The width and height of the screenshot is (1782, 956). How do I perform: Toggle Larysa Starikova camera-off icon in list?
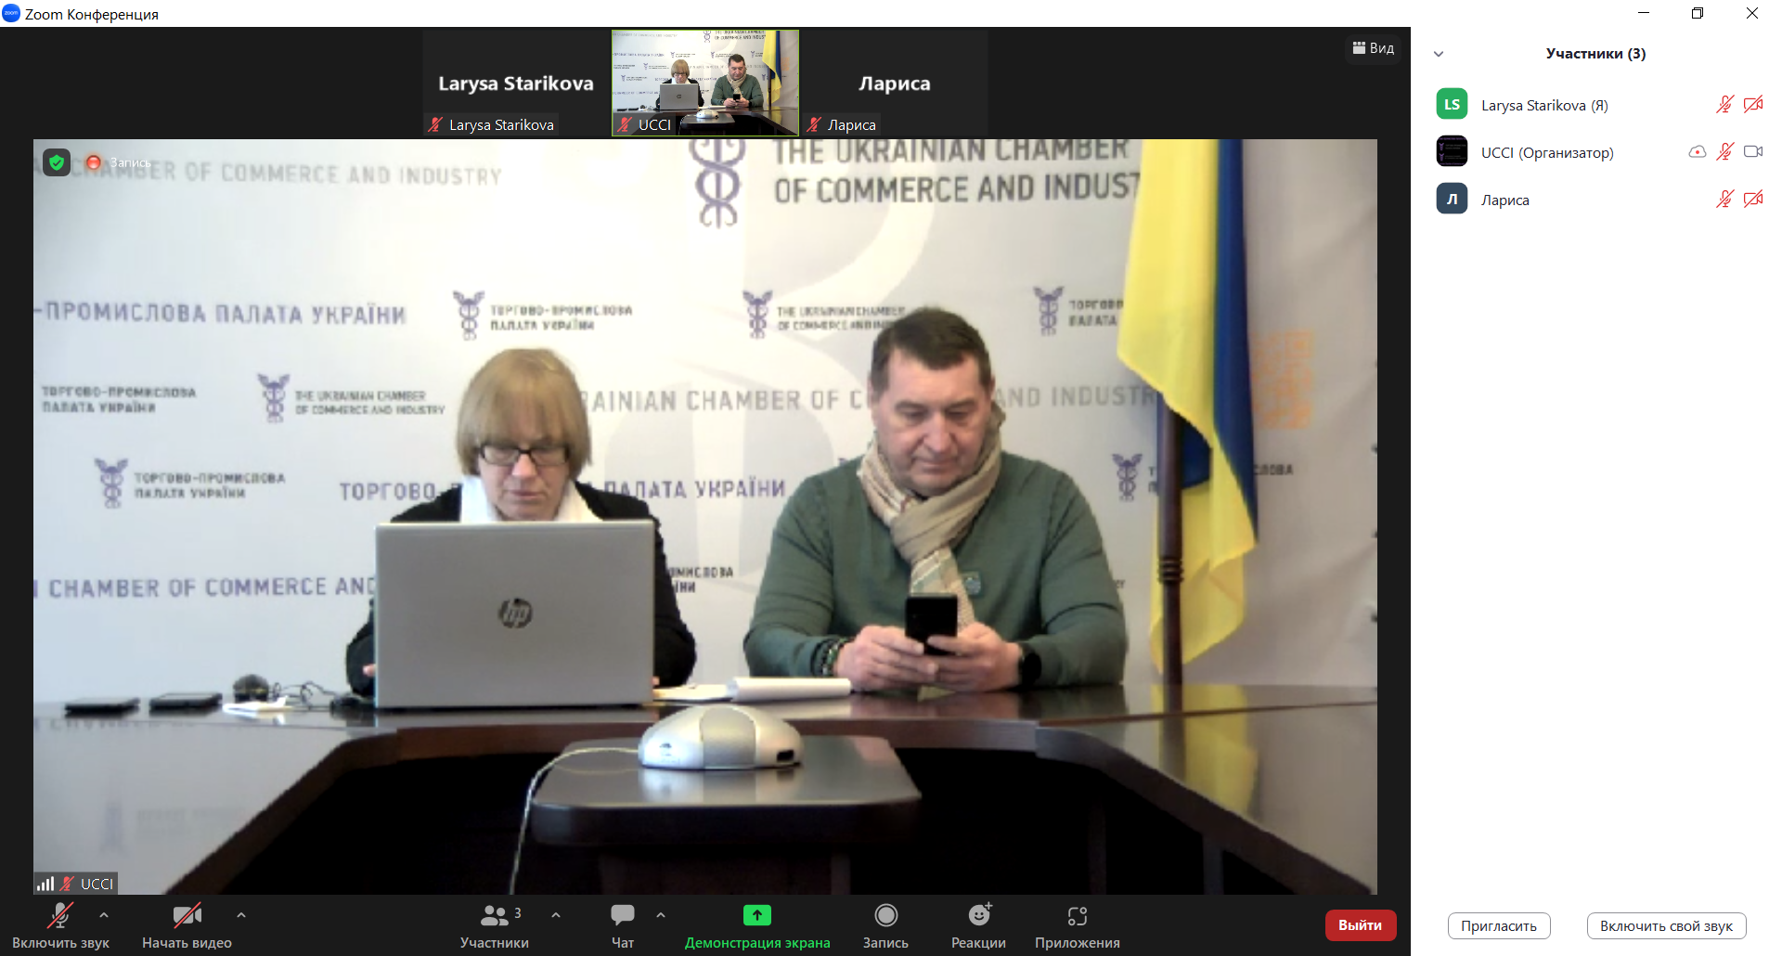[x=1753, y=104]
